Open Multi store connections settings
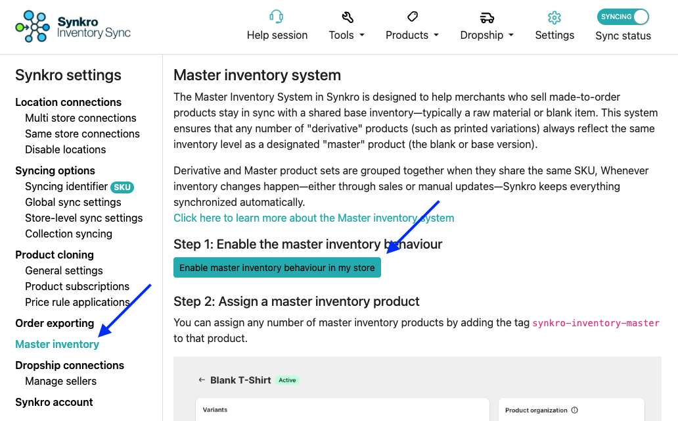 click(80, 118)
